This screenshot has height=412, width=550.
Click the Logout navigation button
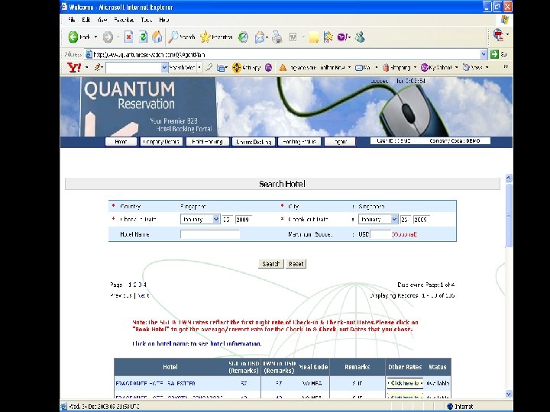coord(339,142)
